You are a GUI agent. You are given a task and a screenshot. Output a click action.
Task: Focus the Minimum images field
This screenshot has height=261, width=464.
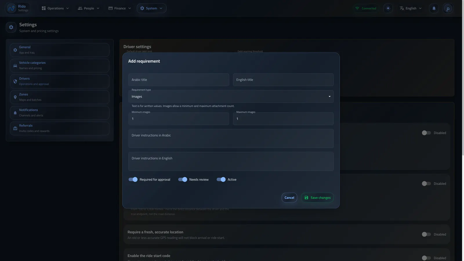[x=178, y=119]
